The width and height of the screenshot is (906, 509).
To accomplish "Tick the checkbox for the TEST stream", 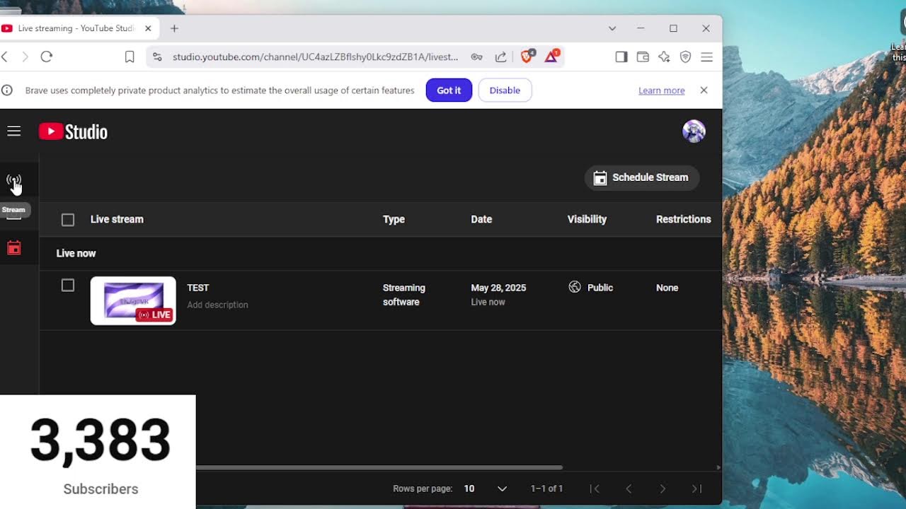I will (68, 286).
